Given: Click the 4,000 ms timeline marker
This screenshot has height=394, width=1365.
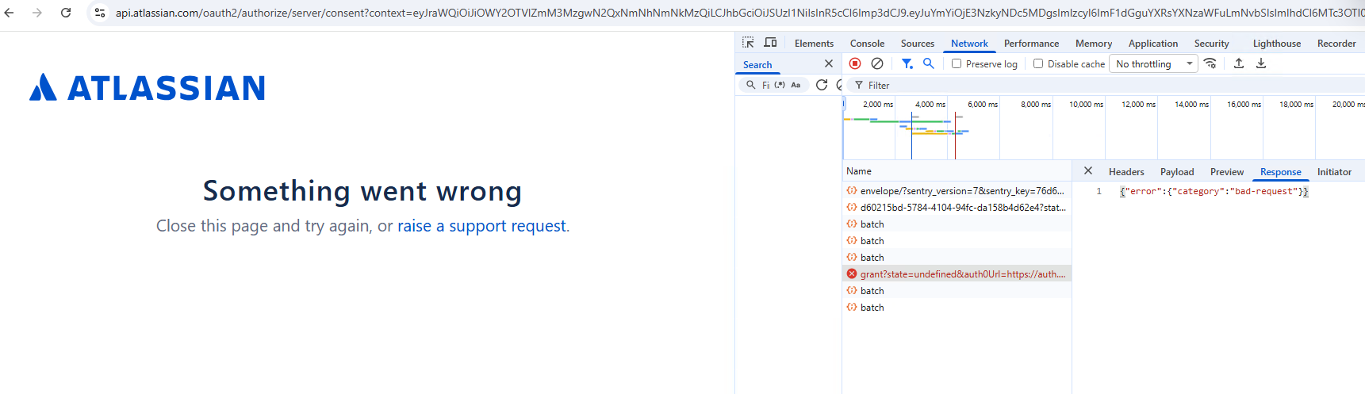Looking at the screenshot, I should tap(930, 105).
